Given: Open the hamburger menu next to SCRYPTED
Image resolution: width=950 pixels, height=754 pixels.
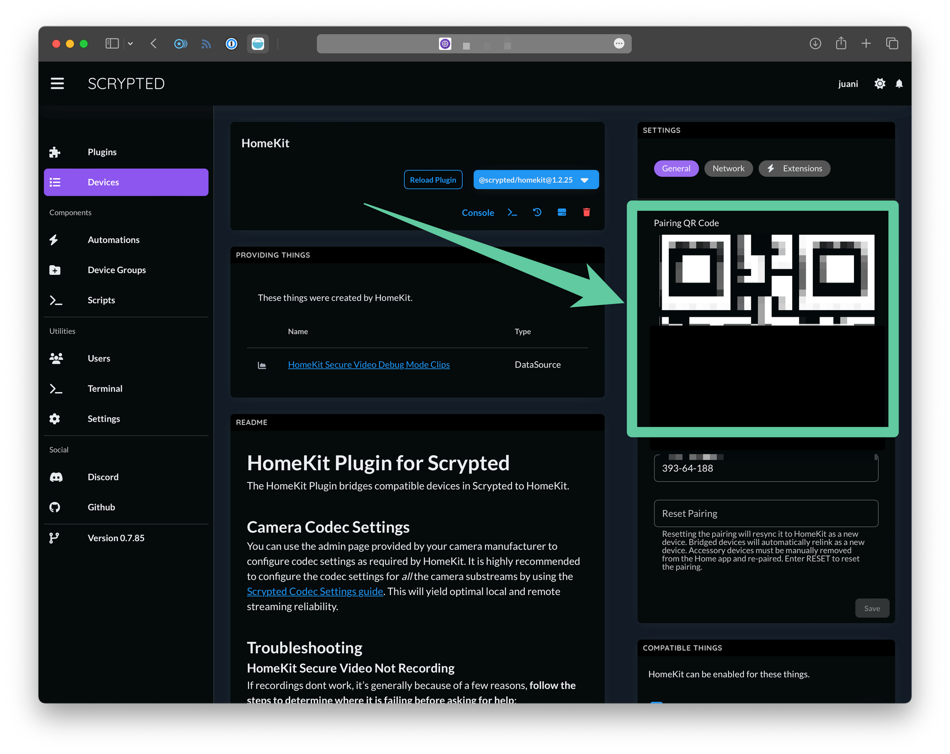Looking at the screenshot, I should pyautogui.click(x=57, y=84).
